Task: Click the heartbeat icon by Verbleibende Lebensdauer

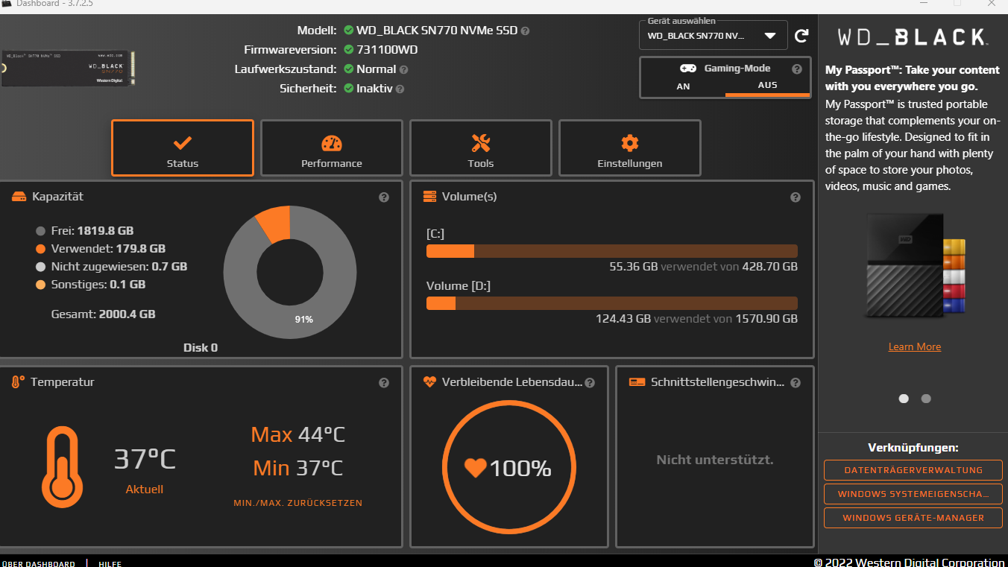Action: pyautogui.click(x=429, y=382)
